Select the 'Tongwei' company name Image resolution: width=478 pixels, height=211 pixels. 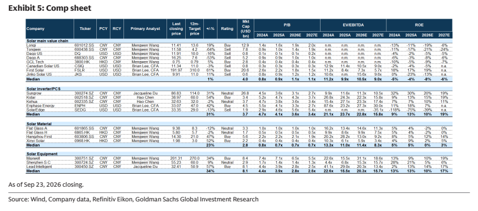[x=33, y=49]
